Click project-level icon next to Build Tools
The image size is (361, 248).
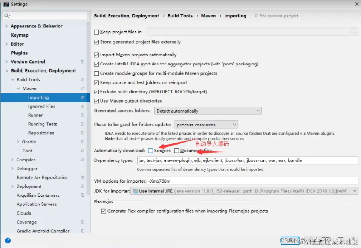(83, 79)
